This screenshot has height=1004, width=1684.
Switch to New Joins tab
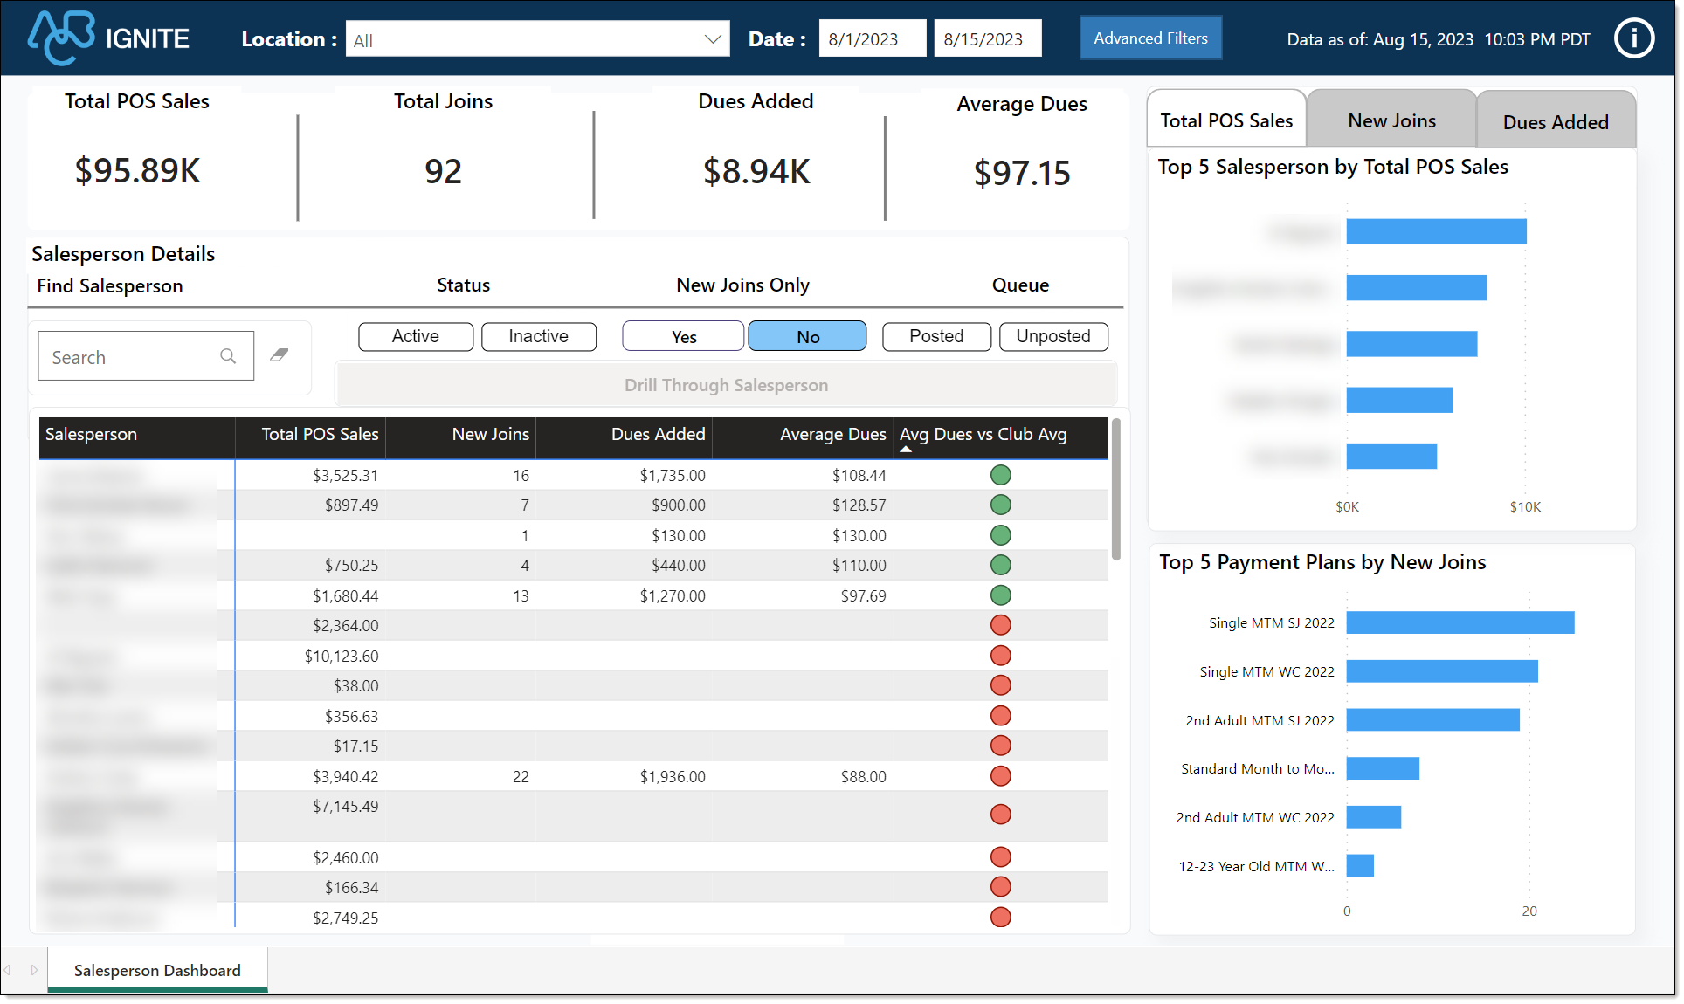click(1391, 120)
